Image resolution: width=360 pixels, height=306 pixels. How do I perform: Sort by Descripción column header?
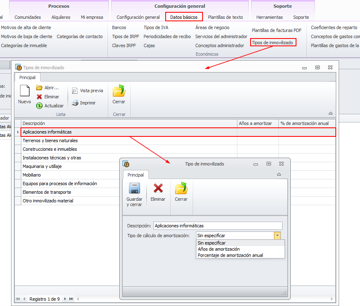pyautogui.click(x=129, y=123)
